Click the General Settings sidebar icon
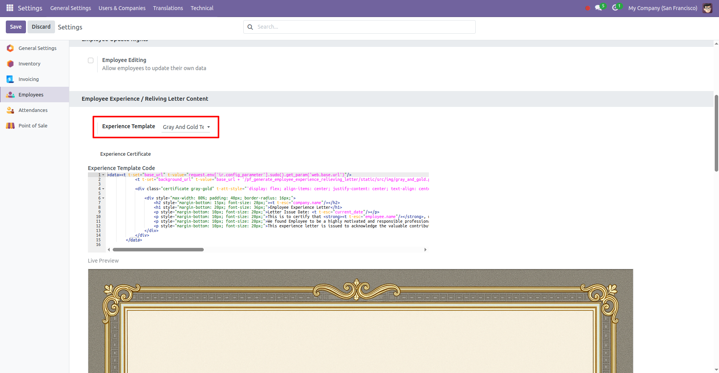Image resolution: width=719 pixels, height=373 pixels. [10, 48]
